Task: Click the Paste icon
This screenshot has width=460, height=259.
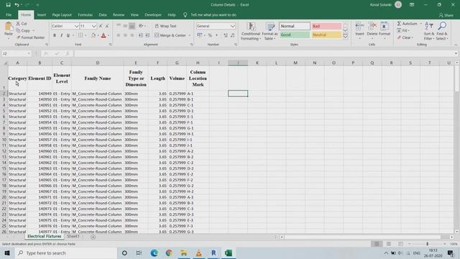Action: 8,27
